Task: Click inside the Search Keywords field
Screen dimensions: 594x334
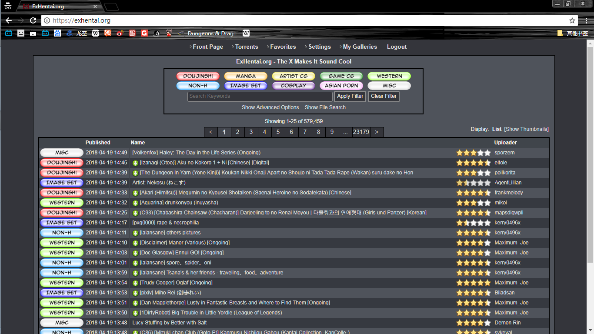Action: tap(260, 96)
